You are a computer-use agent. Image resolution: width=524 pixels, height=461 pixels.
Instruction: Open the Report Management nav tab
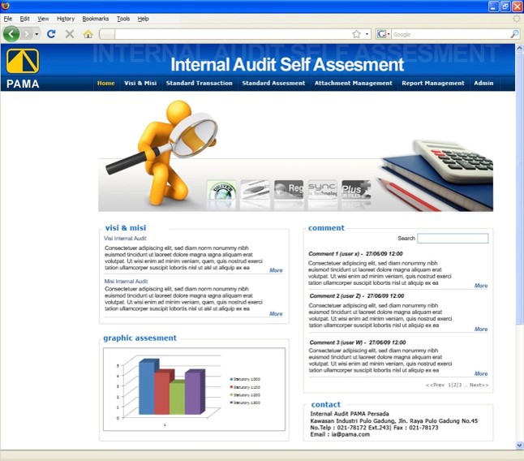click(432, 83)
